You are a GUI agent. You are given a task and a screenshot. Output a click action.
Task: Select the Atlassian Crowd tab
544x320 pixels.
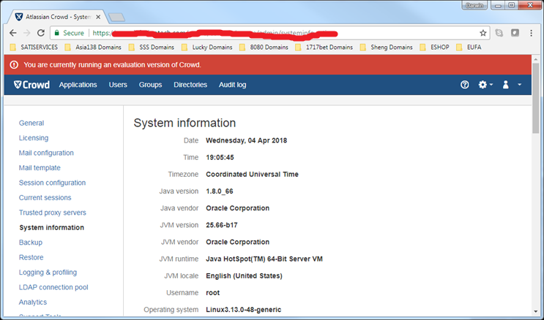point(57,17)
